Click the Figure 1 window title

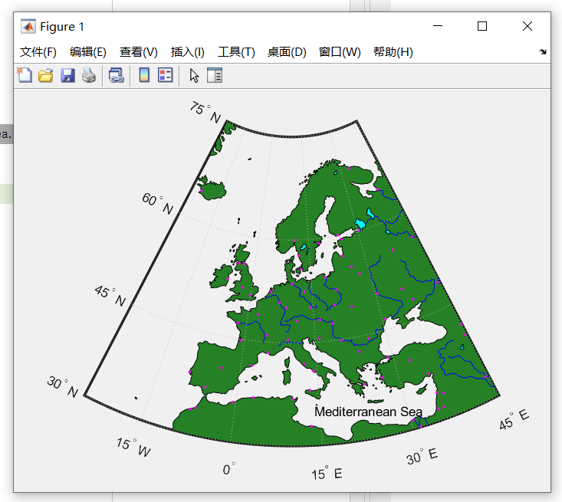tap(61, 27)
